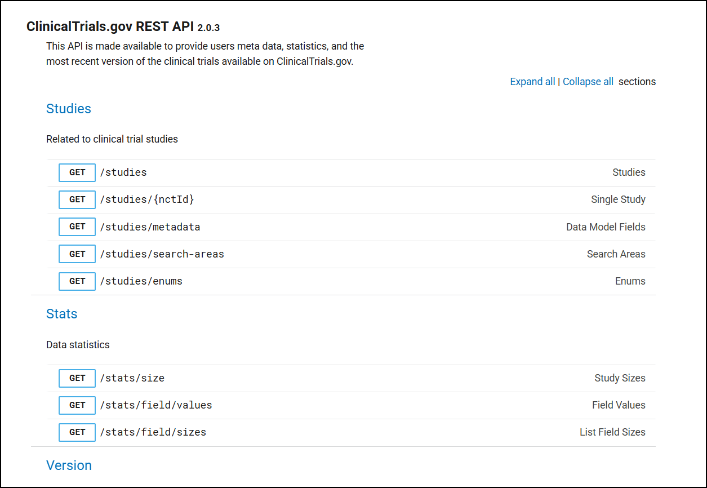Click the GET button for /studies/{nctId}

coord(77,199)
